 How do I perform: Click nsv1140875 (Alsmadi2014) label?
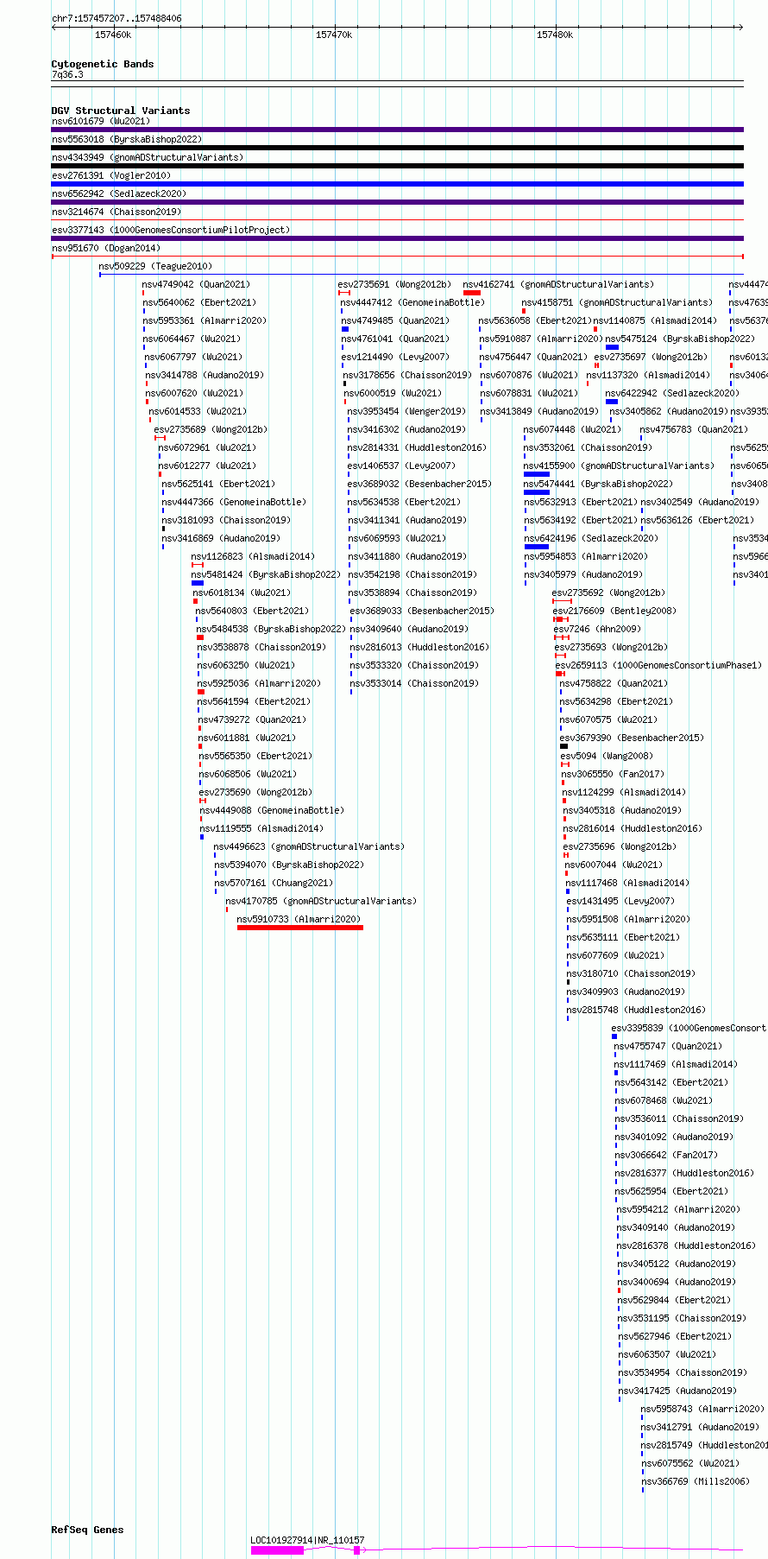point(655,320)
